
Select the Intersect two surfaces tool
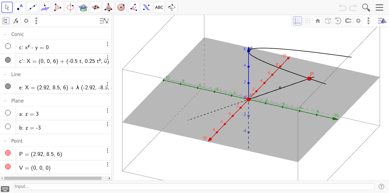83,7
